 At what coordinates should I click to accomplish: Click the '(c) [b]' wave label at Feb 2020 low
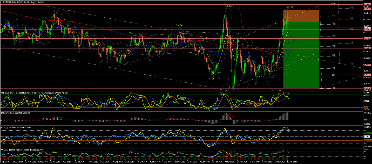click(211, 78)
